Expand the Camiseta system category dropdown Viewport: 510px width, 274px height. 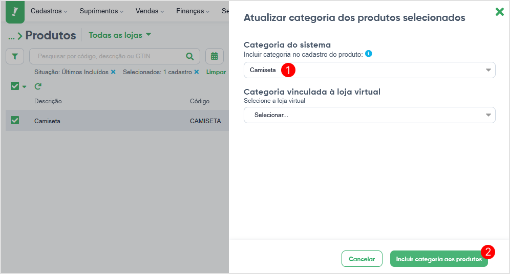pos(370,70)
